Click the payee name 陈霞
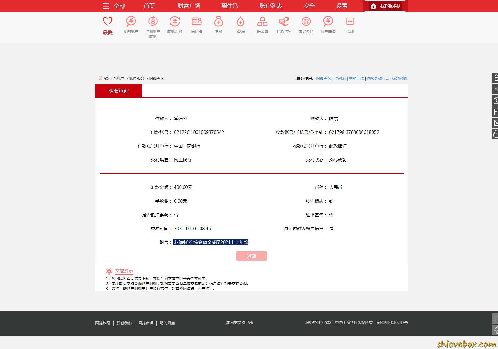The width and height of the screenshot is (498, 349). tap(333, 119)
